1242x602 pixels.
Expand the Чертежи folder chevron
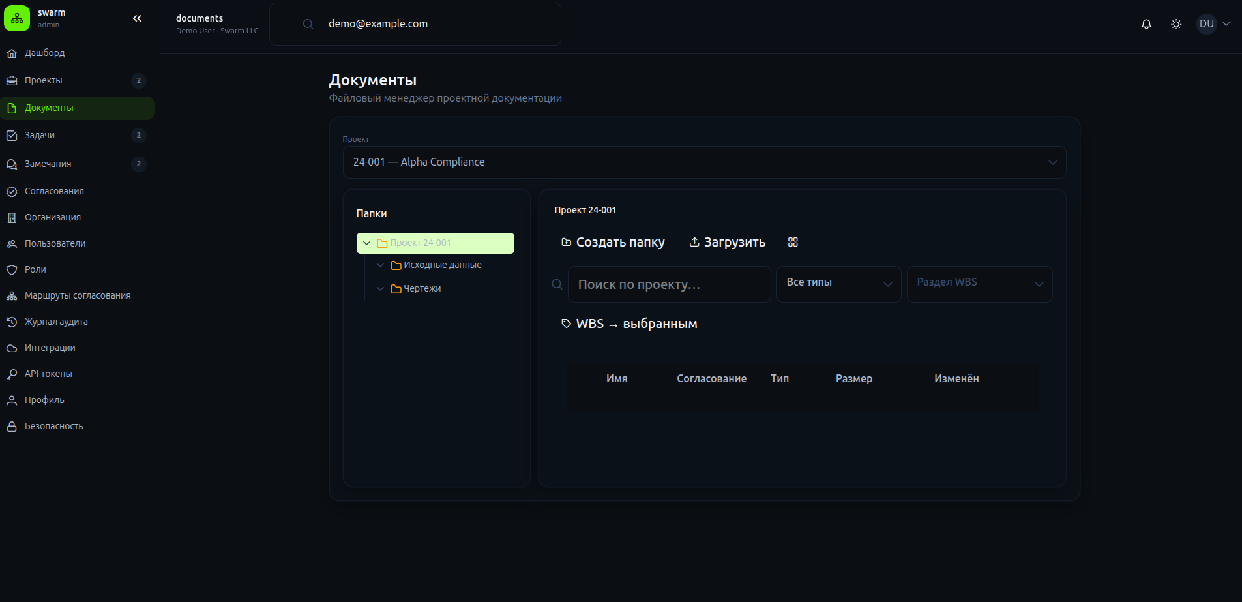[x=380, y=288]
